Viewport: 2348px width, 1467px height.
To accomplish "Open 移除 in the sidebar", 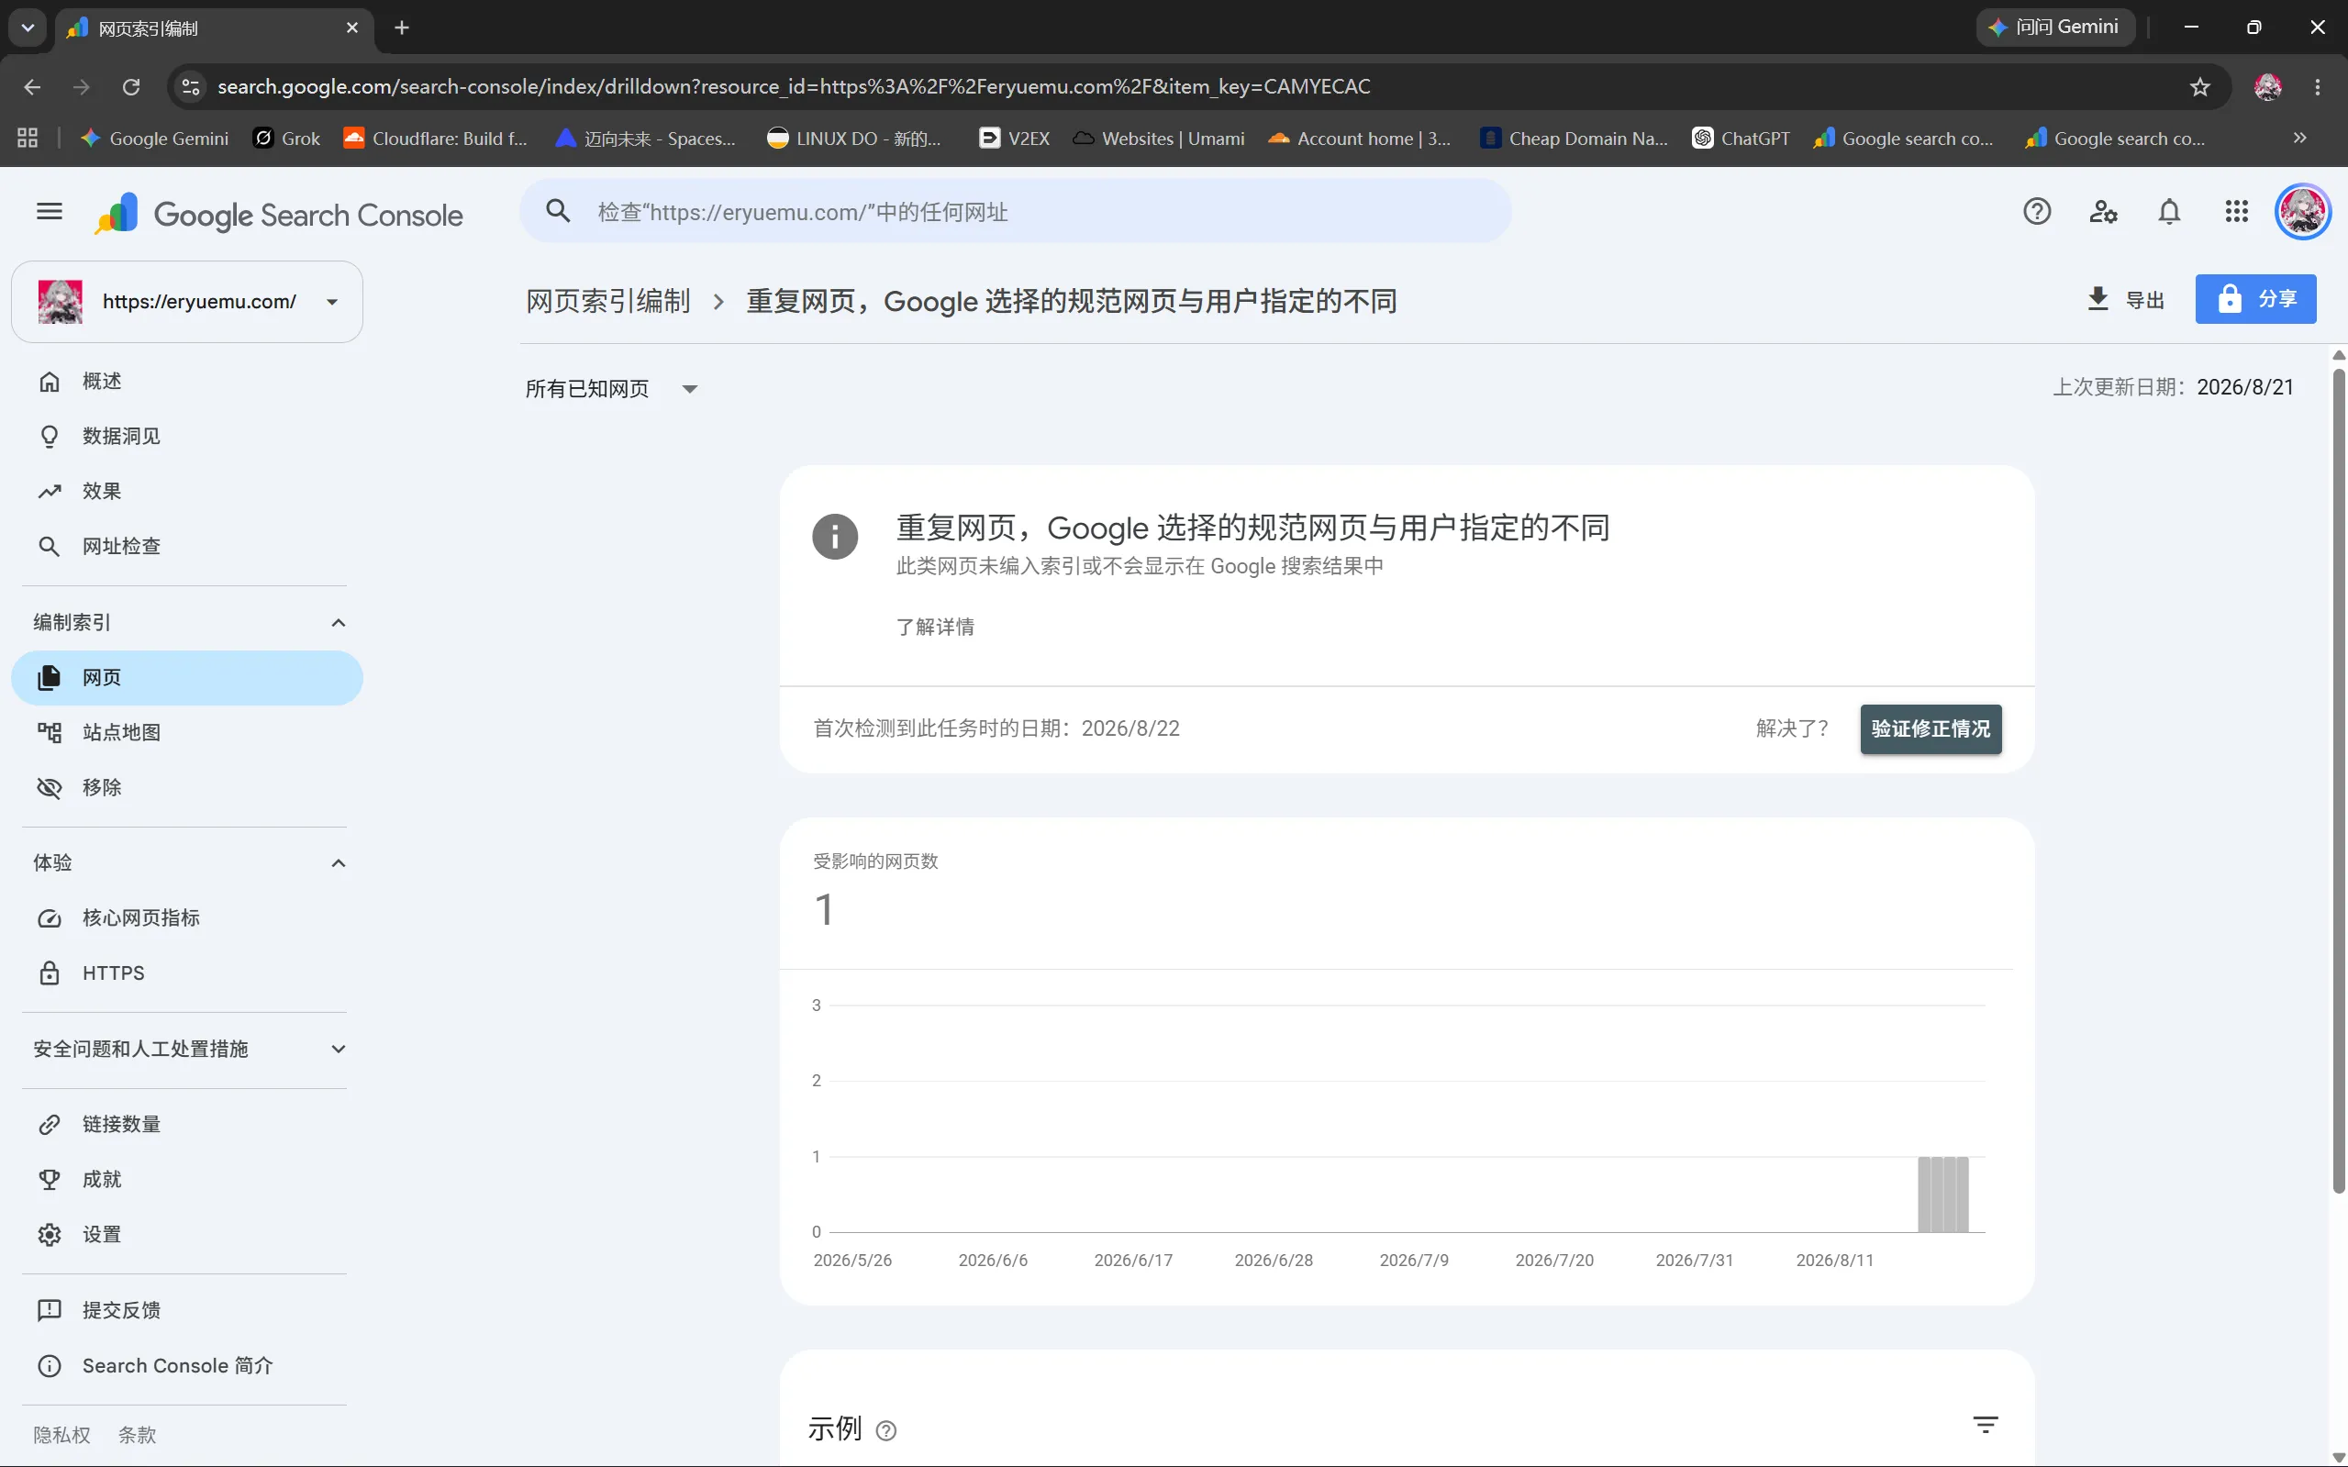I will 187,788.
